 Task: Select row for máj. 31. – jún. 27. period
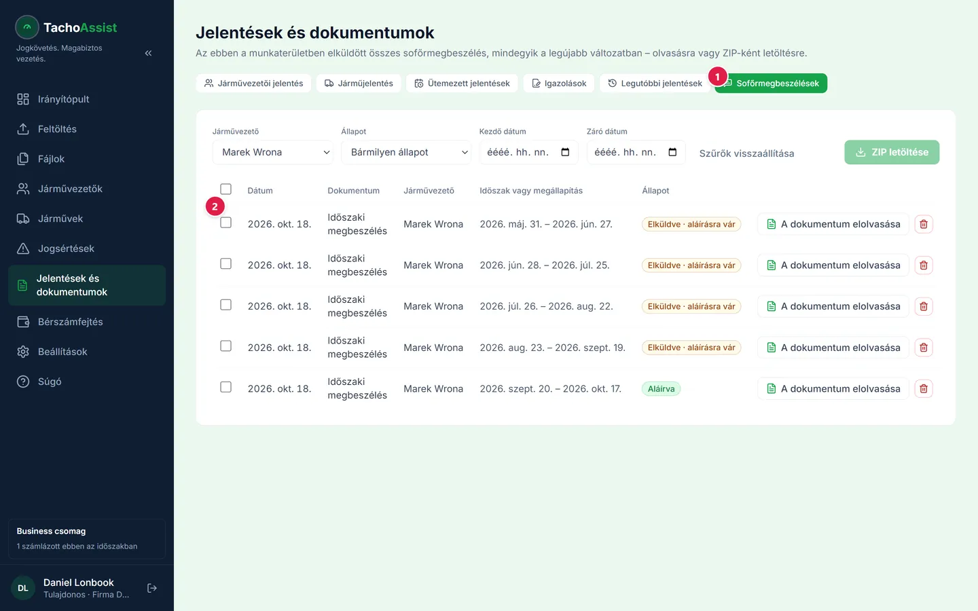226,223
